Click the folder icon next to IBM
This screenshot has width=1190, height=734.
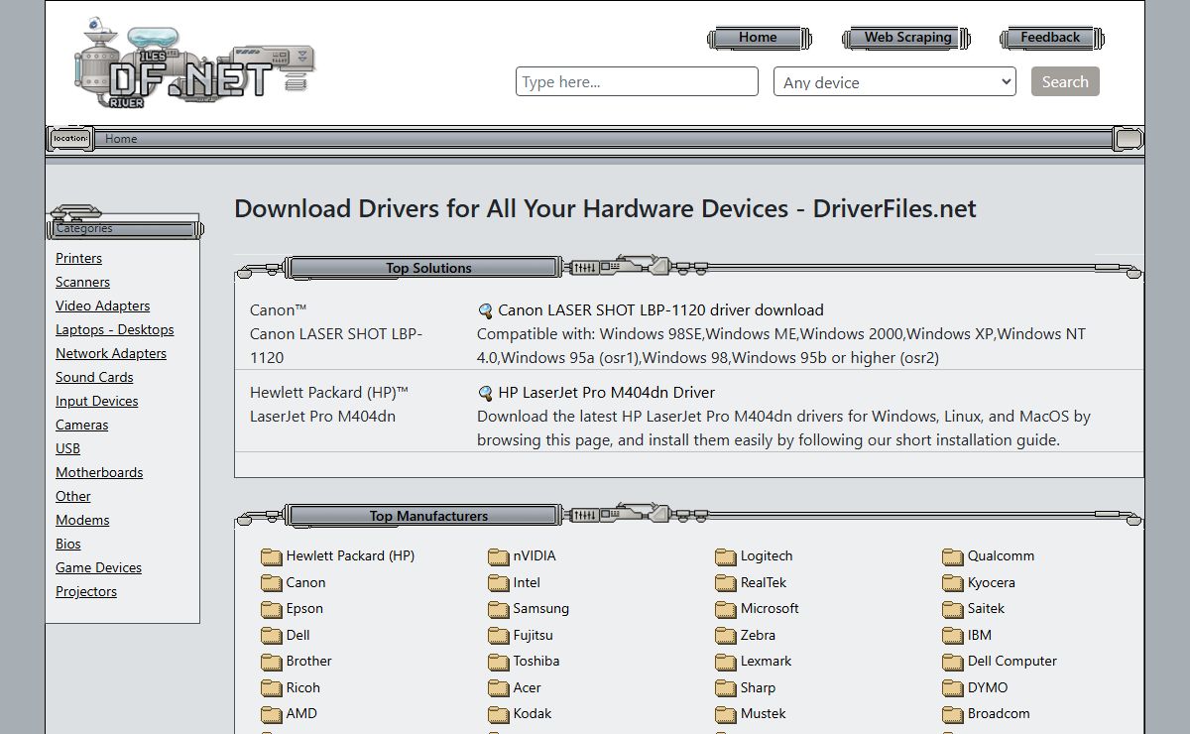(x=953, y=636)
